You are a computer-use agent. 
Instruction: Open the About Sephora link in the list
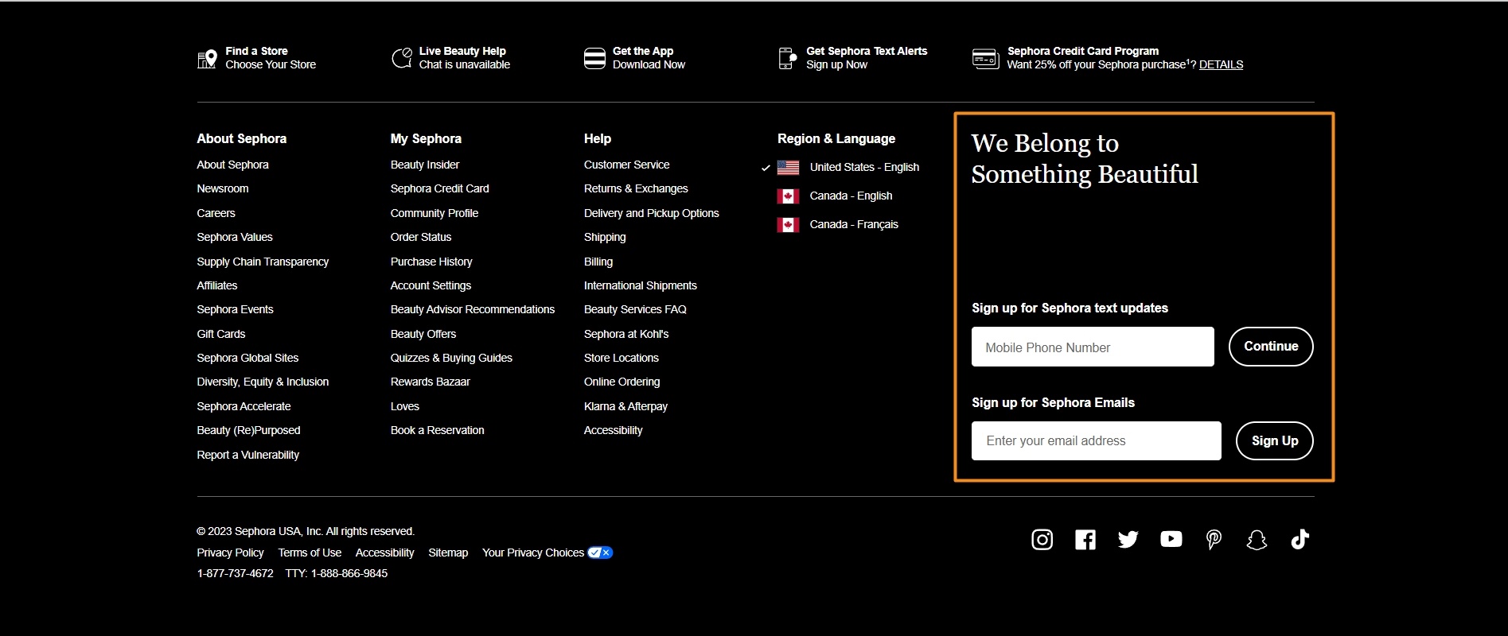click(x=232, y=165)
